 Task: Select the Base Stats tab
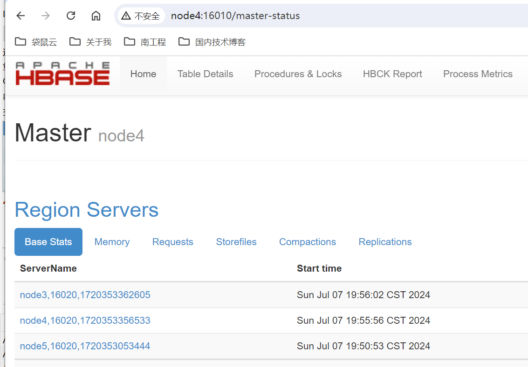48,242
